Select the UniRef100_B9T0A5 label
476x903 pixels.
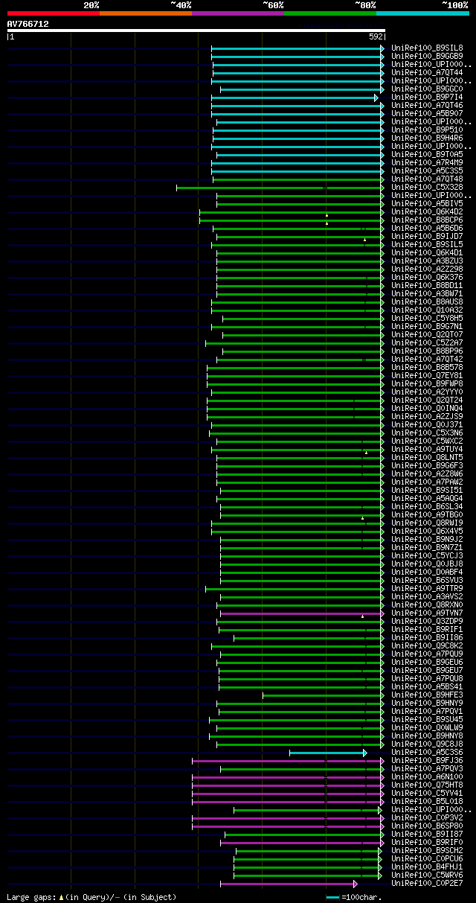click(x=427, y=155)
